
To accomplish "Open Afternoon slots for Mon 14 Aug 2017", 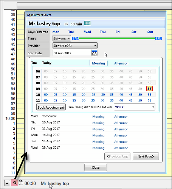I will tap(121, 135).
